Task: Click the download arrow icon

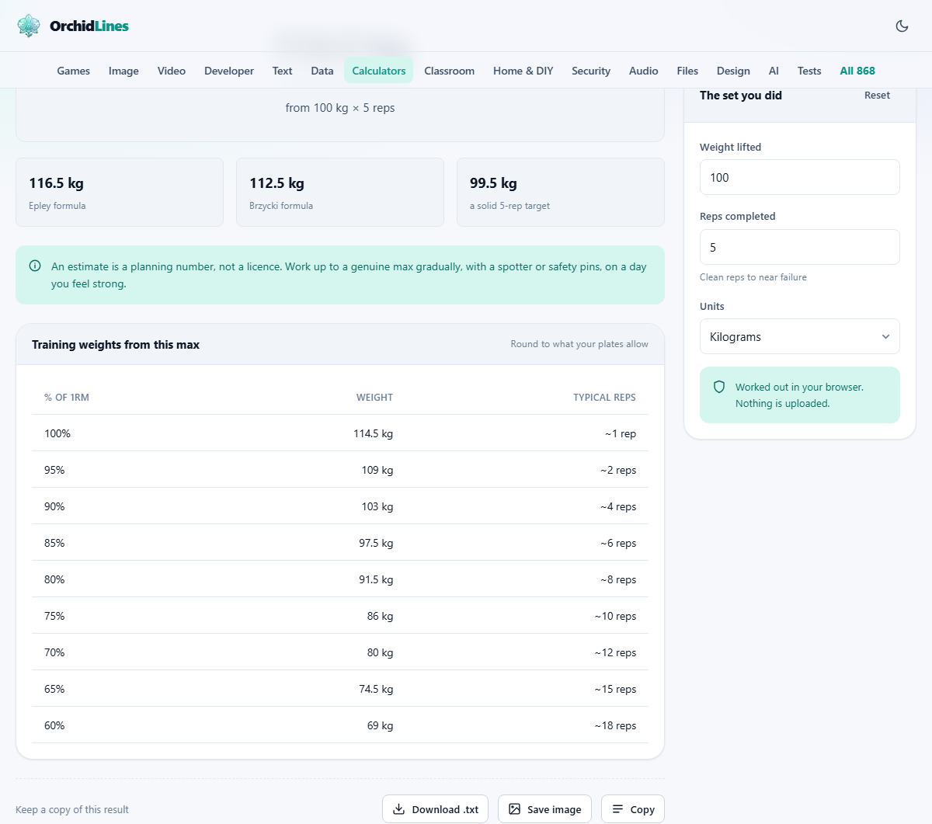Action: pos(398,809)
